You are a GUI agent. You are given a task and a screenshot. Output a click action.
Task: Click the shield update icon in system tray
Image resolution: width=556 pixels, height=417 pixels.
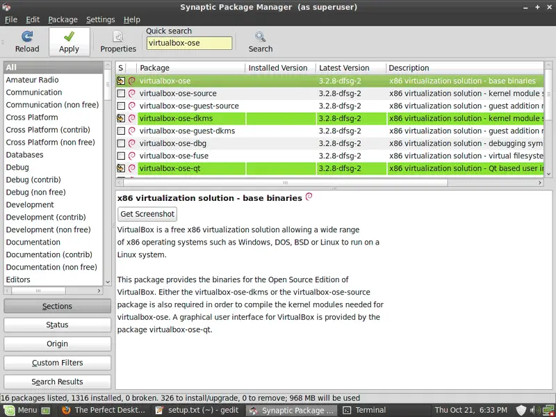[x=521, y=410]
